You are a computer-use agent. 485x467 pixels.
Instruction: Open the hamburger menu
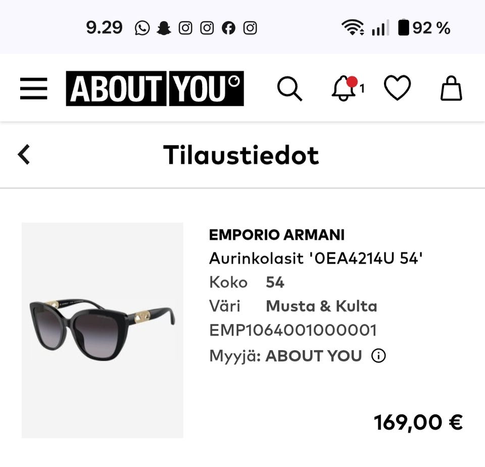[34, 89]
